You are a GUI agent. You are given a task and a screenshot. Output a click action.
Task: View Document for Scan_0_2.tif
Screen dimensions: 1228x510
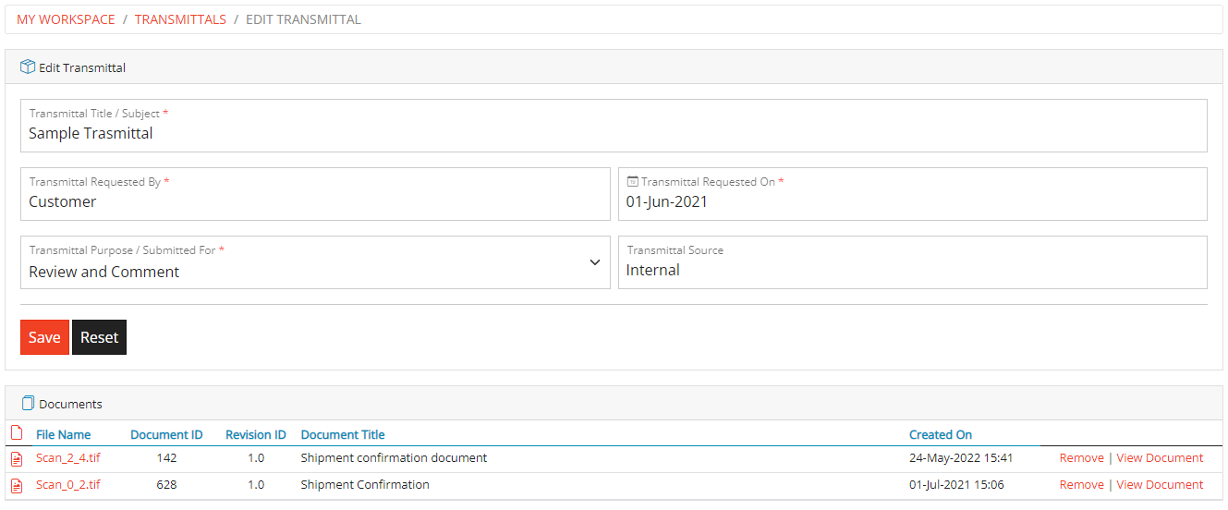[x=1160, y=485]
